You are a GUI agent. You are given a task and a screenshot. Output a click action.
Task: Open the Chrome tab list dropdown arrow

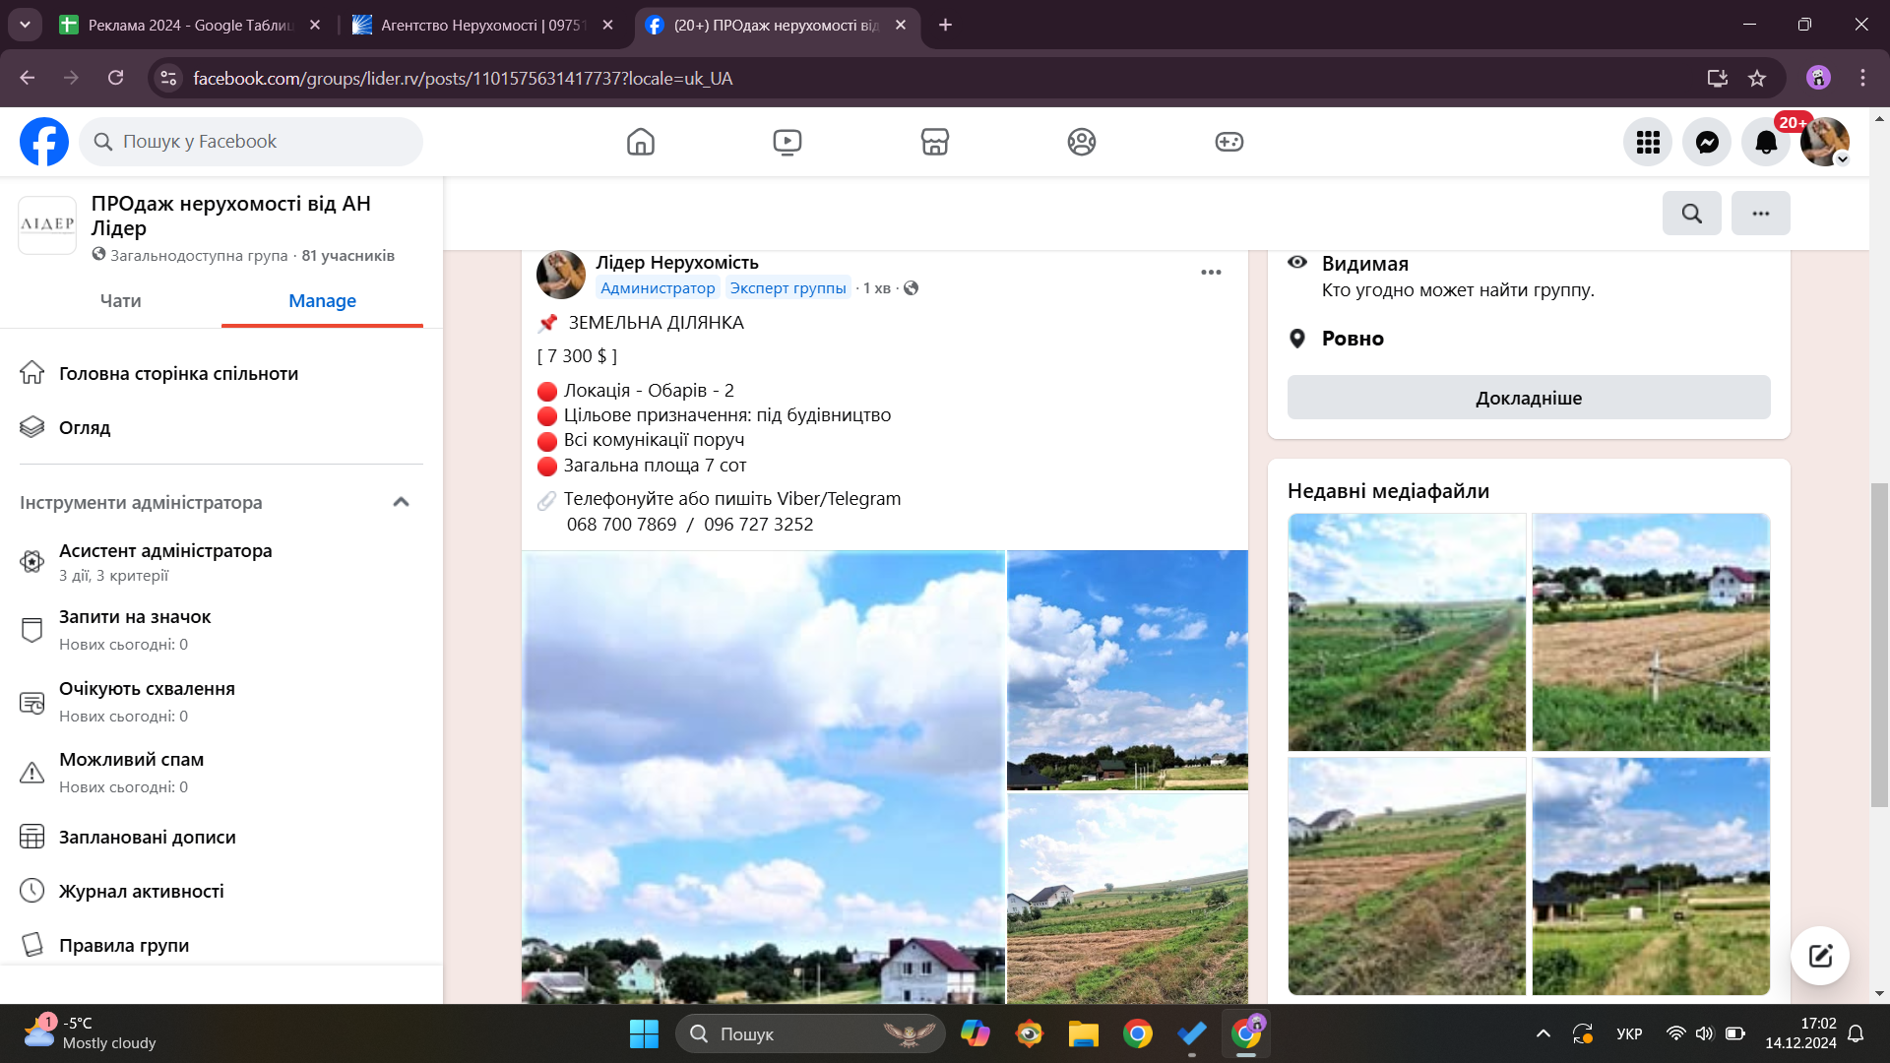tap(25, 25)
